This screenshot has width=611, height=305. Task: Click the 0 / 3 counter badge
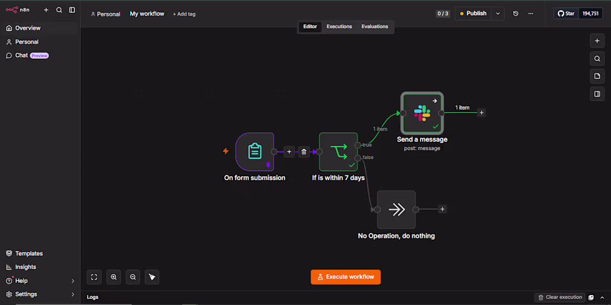(x=443, y=14)
